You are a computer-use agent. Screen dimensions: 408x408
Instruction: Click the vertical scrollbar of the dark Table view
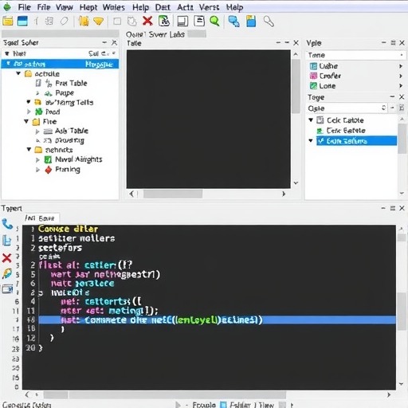point(296,86)
